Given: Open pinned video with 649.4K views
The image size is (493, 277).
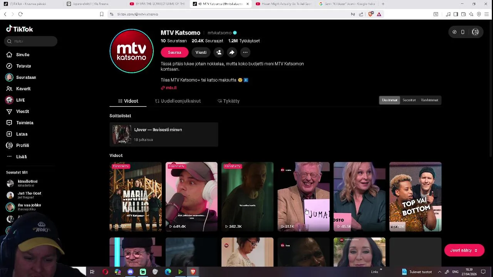Looking at the screenshot, I should click(x=191, y=197).
